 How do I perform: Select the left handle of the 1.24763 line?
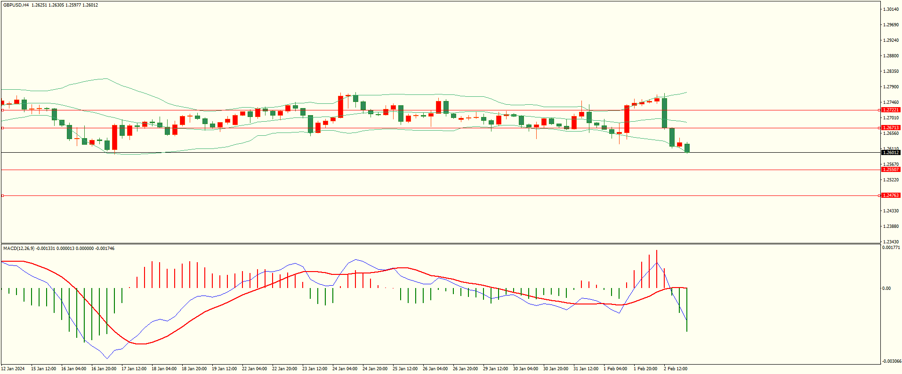tap(2, 195)
